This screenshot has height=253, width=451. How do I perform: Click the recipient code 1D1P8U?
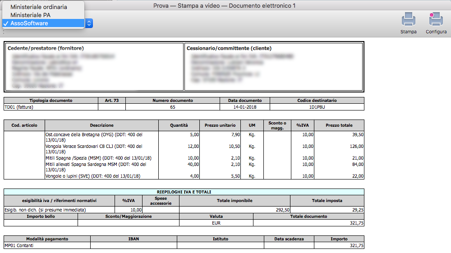point(317,107)
